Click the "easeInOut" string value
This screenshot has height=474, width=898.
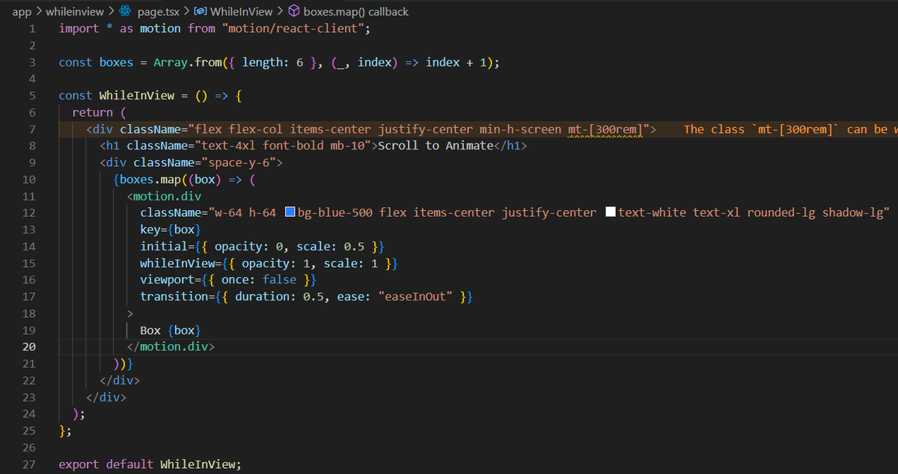pos(415,297)
